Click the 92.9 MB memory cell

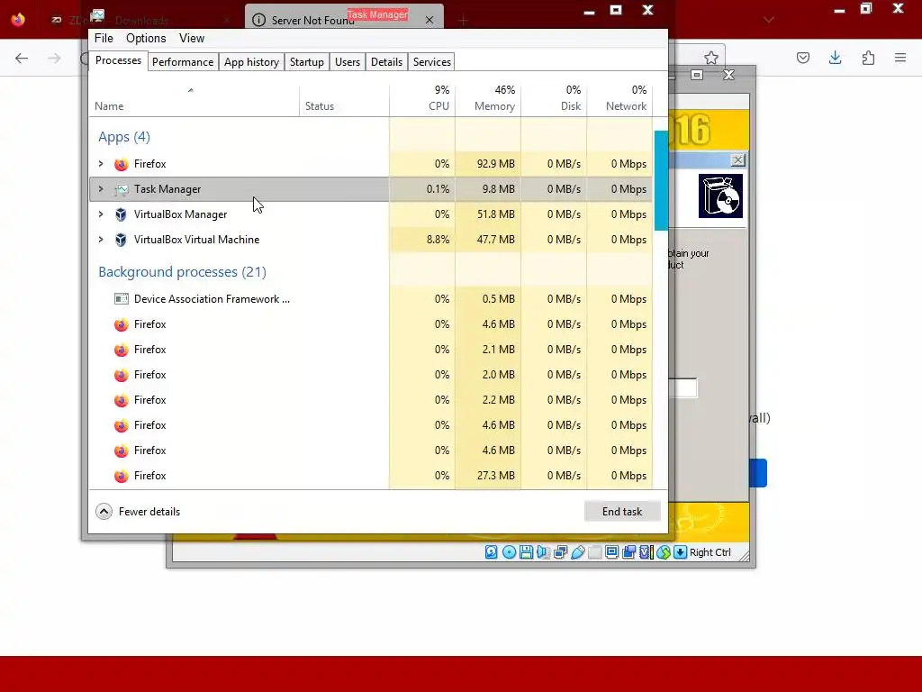(x=488, y=164)
